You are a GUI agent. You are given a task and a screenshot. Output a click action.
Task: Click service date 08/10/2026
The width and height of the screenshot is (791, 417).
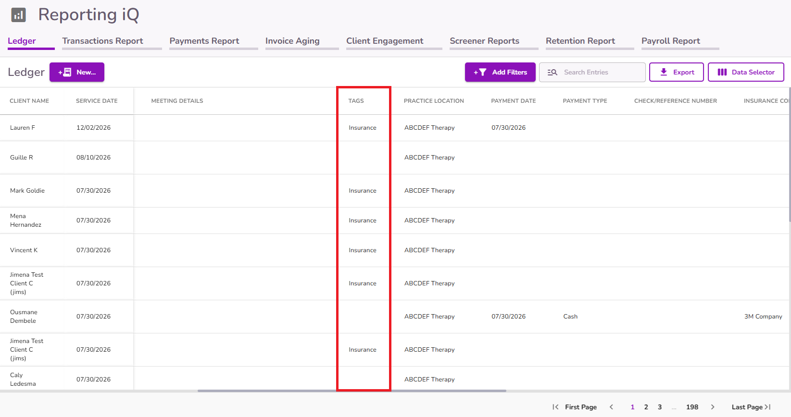pyautogui.click(x=93, y=158)
